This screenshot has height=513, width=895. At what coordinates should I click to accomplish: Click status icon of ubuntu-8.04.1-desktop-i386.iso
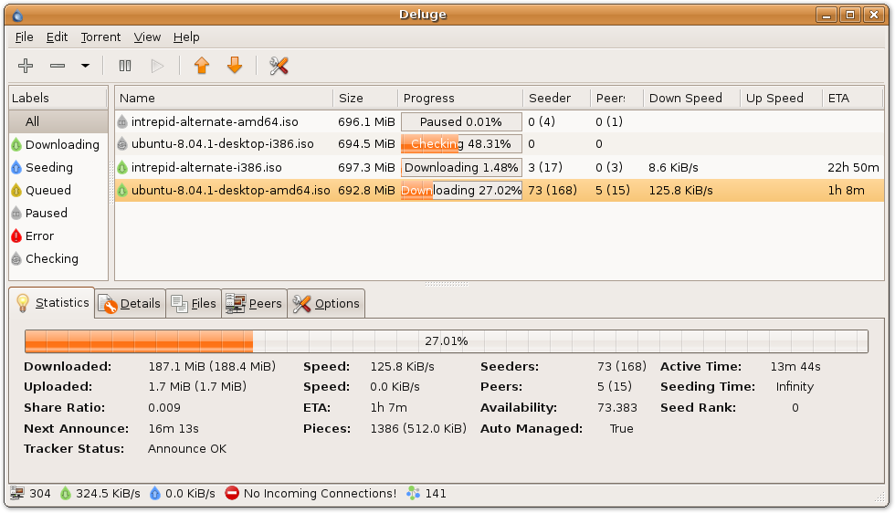(122, 144)
